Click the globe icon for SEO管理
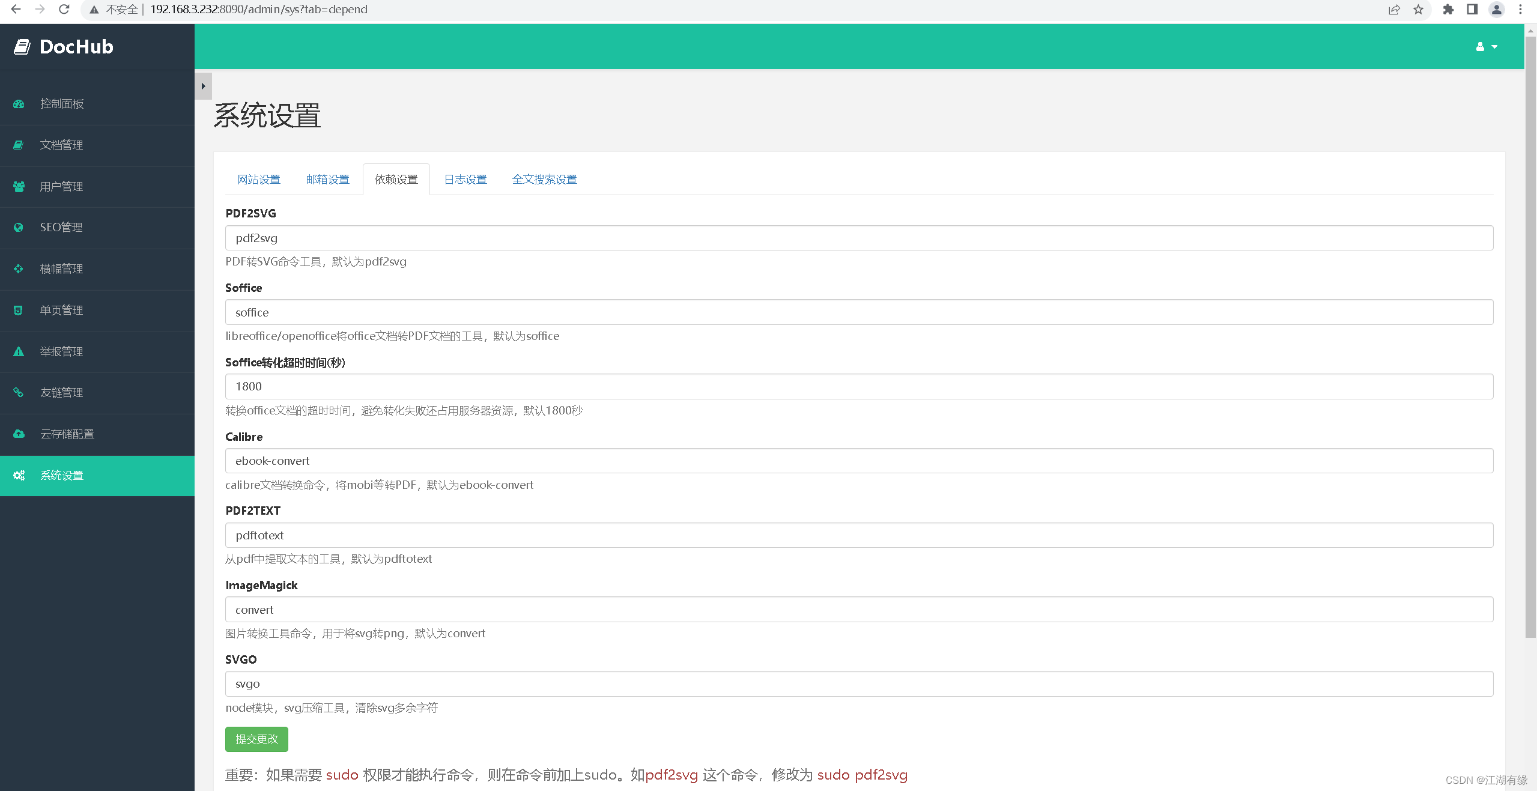This screenshot has height=791, width=1537. coord(19,228)
